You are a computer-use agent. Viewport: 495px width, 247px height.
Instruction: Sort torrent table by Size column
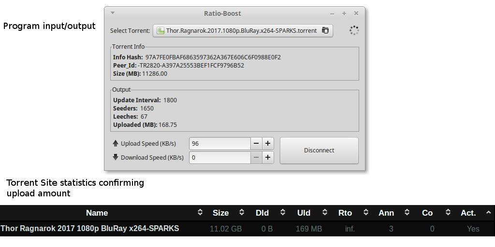[x=220, y=213]
